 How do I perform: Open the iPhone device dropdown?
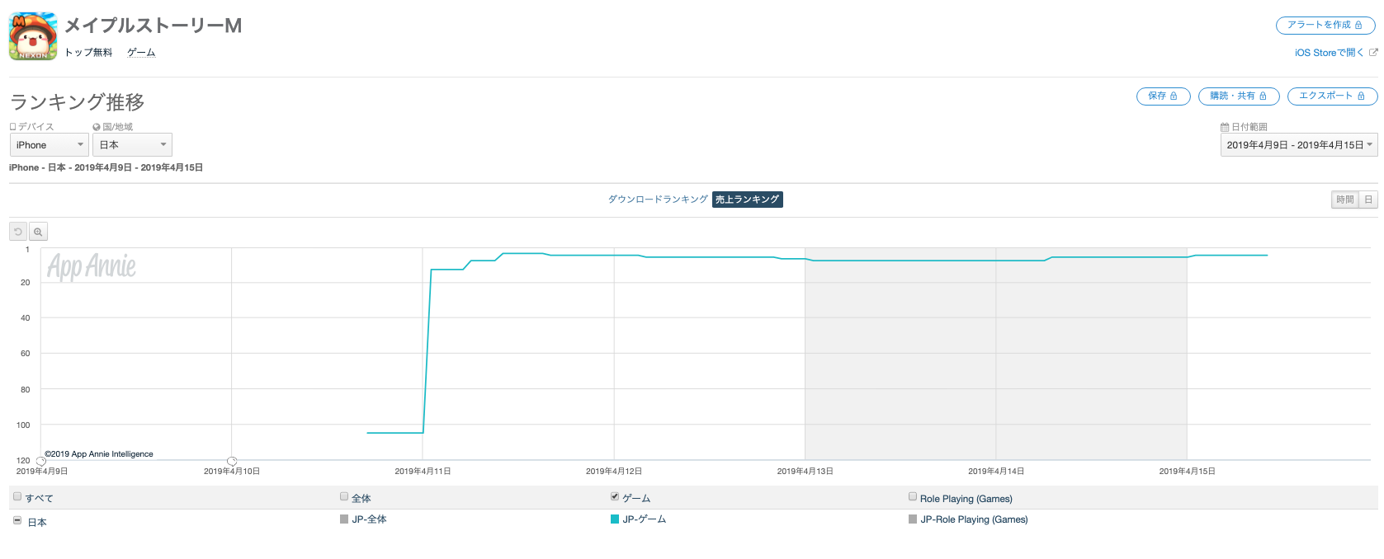[x=50, y=145]
